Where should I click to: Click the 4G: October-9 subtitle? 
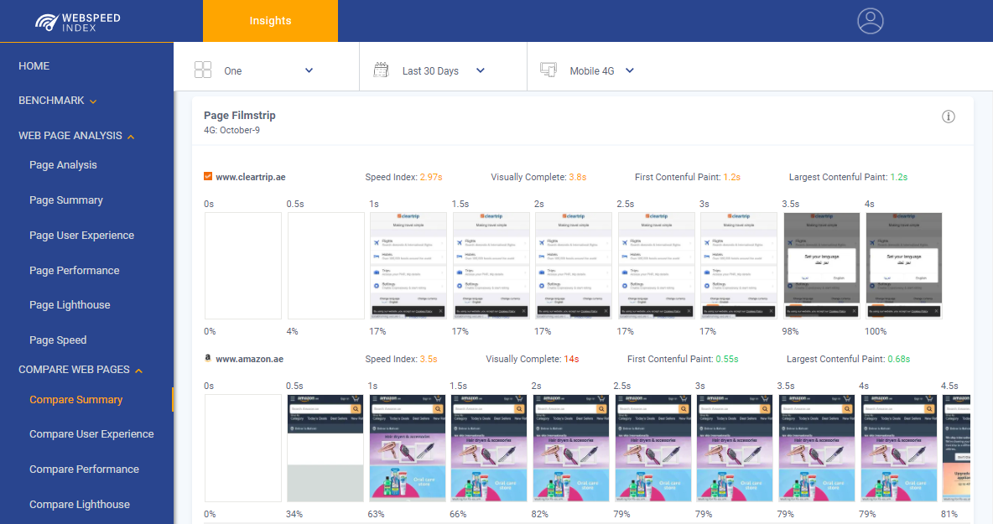pos(231,130)
